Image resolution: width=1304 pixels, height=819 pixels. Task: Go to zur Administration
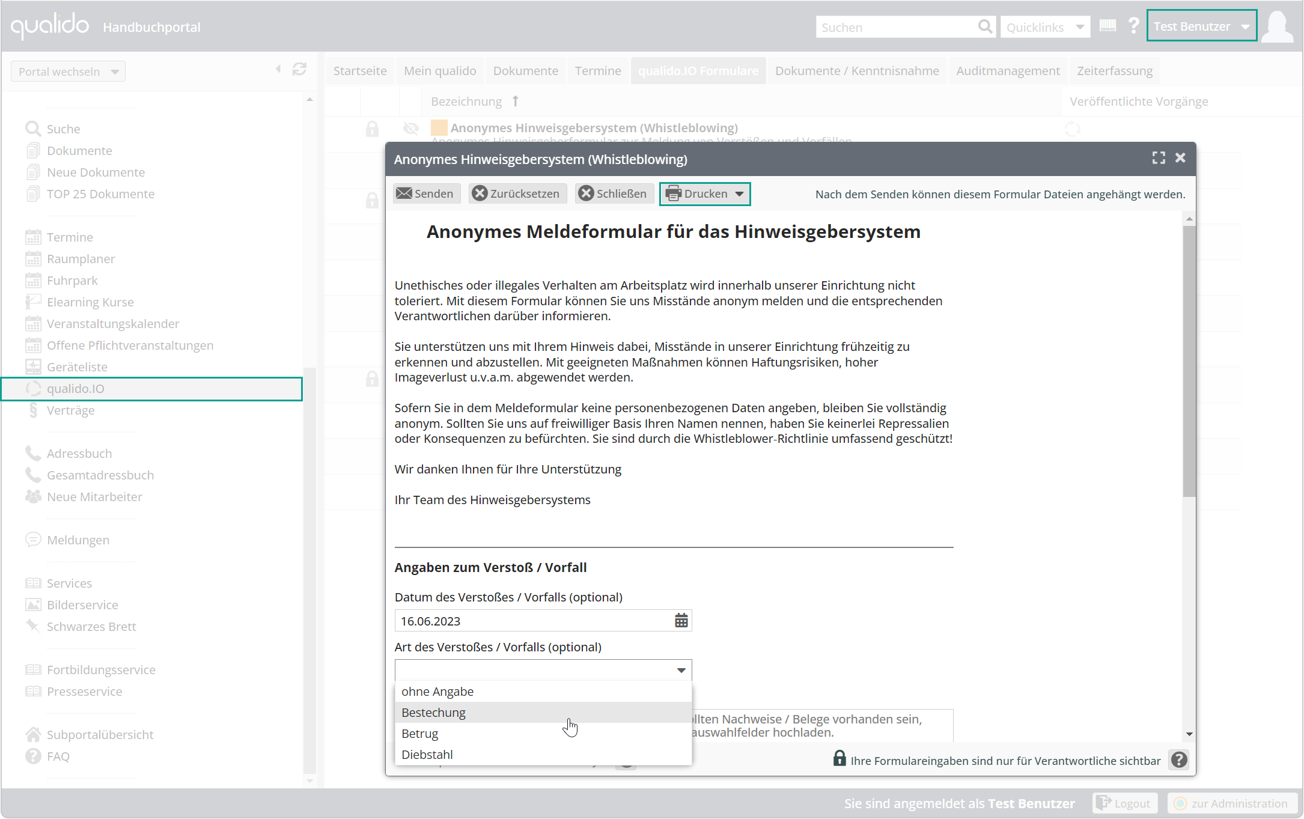click(1232, 803)
